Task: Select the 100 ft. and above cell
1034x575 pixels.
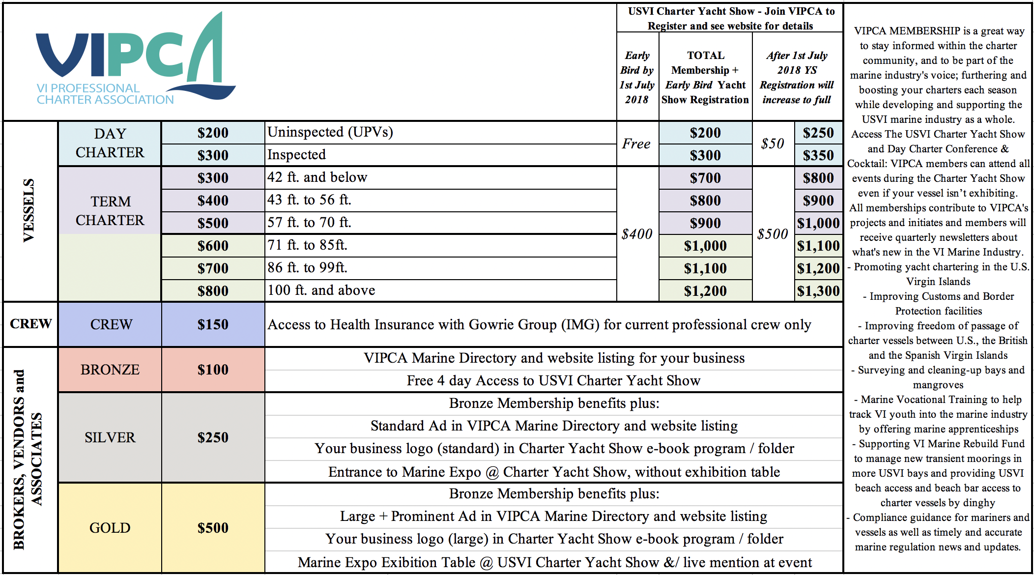Action: click(x=440, y=290)
